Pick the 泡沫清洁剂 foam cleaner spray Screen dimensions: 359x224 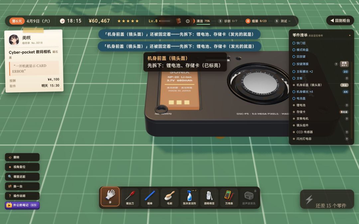click(x=189, y=197)
